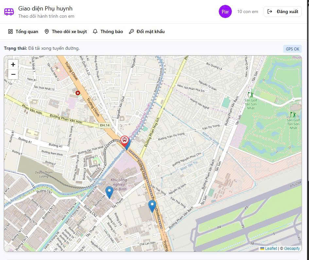Image resolution: width=309 pixels, height=260 pixels.
Task: Open the Geoapify attribution link
Action: tap(292, 249)
